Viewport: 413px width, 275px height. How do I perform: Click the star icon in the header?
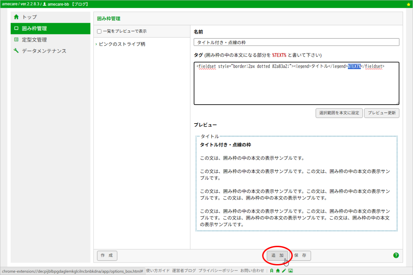click(x=409, y=4)
